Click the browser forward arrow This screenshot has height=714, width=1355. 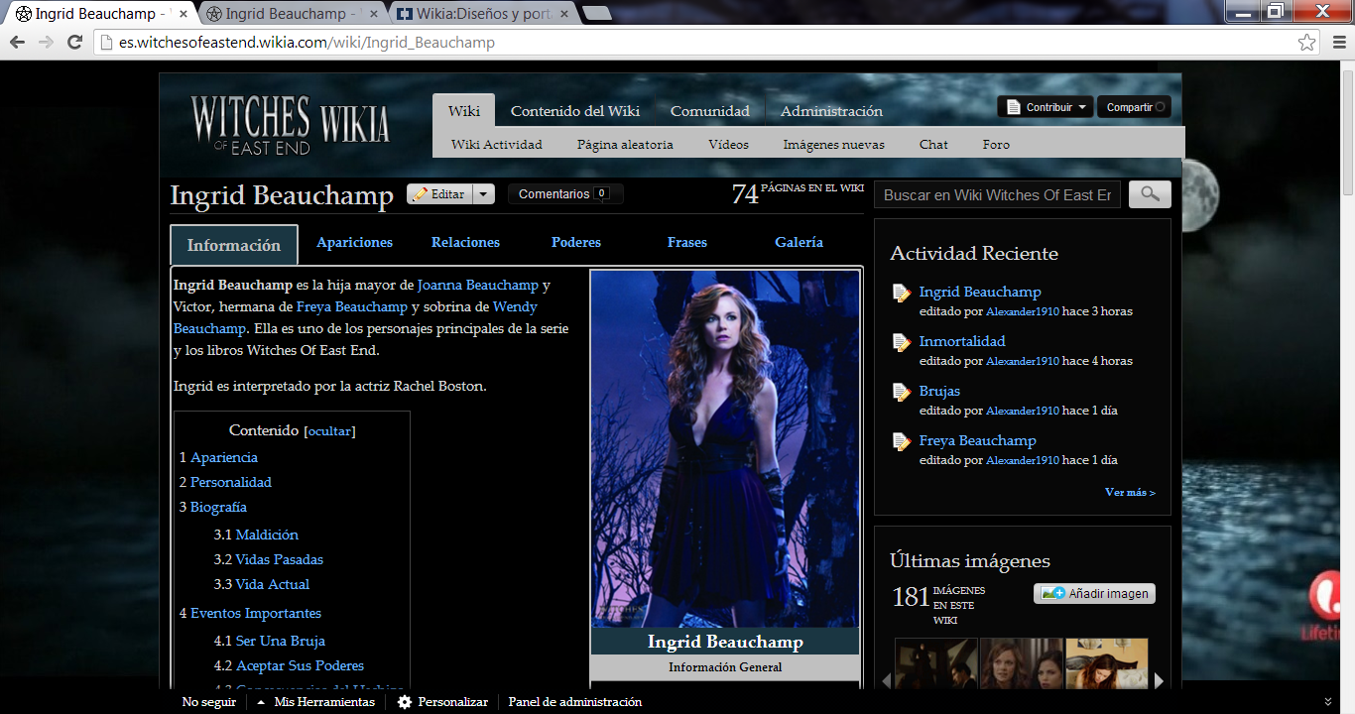[46, 43]
